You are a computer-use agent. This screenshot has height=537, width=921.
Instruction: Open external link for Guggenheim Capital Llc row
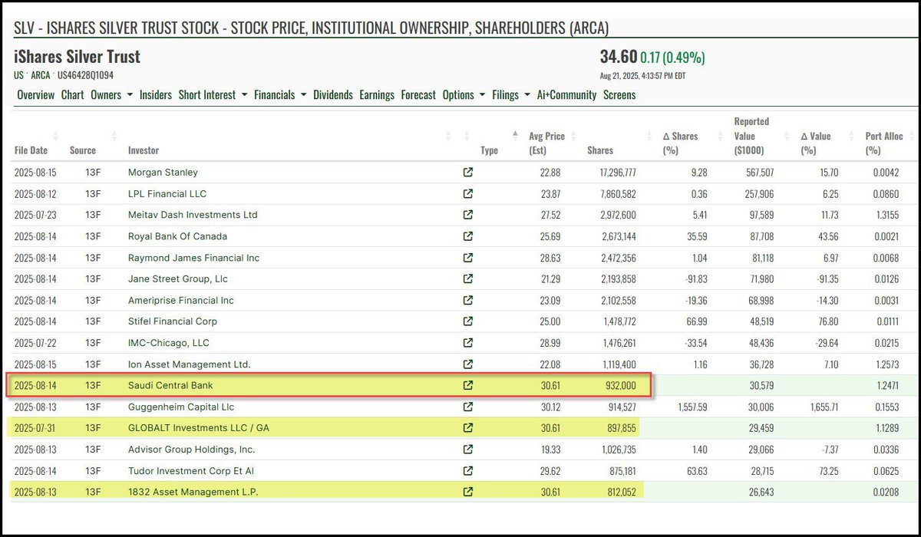pos(467,407)
